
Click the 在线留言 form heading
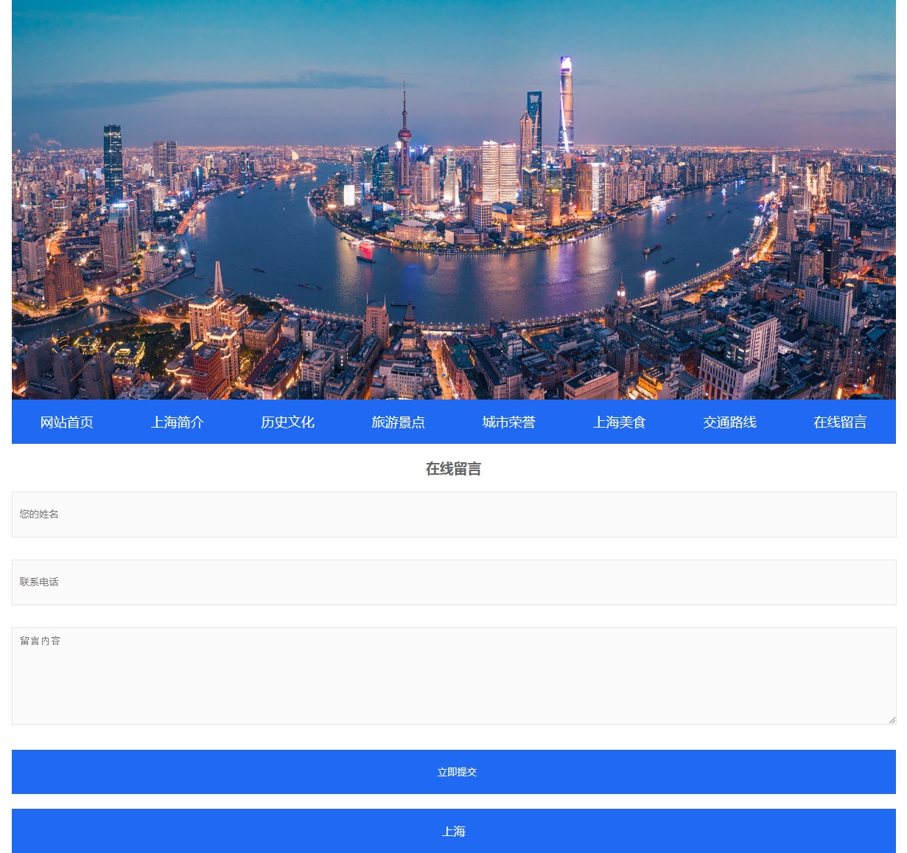coord(453,469)
